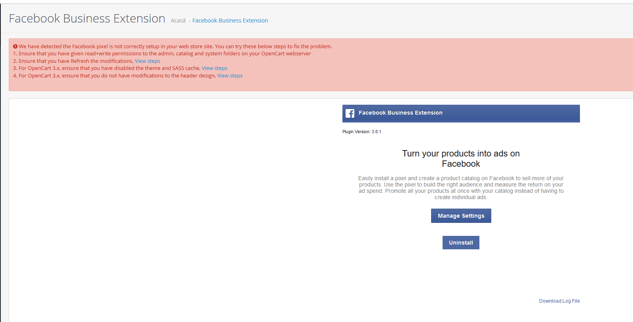Click the blue Facebook Business Extension panel header
The height and width of the screenshot is (322, 633).
[461, 113]
